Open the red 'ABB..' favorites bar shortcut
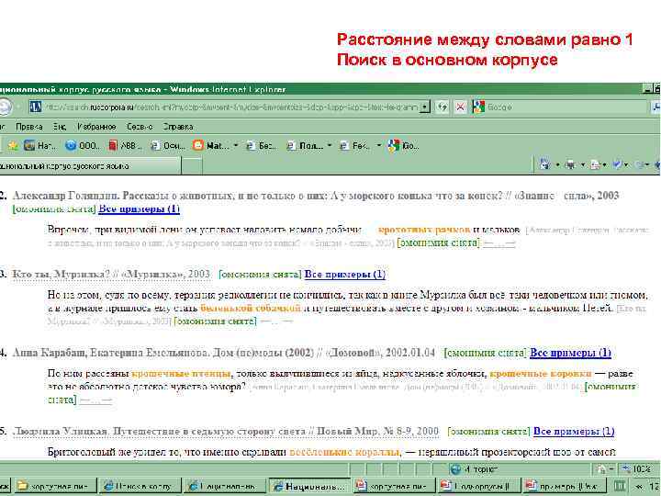The image size is (661, 496). (x=125, y=146)
